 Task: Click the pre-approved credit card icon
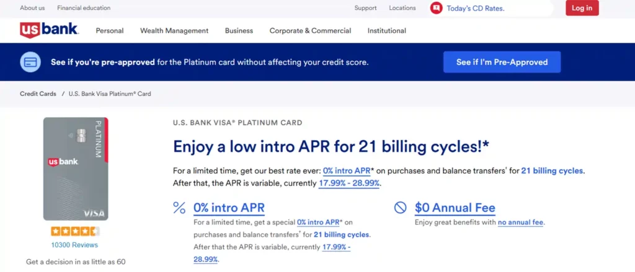(31, 62)
